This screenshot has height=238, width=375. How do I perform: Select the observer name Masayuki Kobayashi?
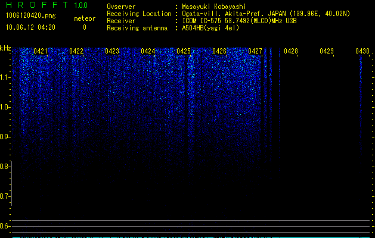pyautogui.click(x=214, y=7)
